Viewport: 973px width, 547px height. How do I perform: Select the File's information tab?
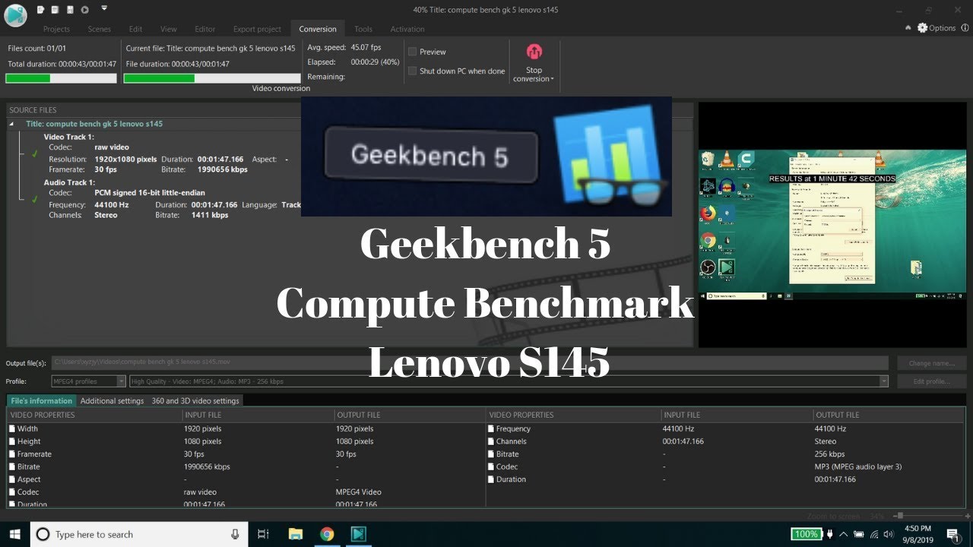click(x=42, y=400)
